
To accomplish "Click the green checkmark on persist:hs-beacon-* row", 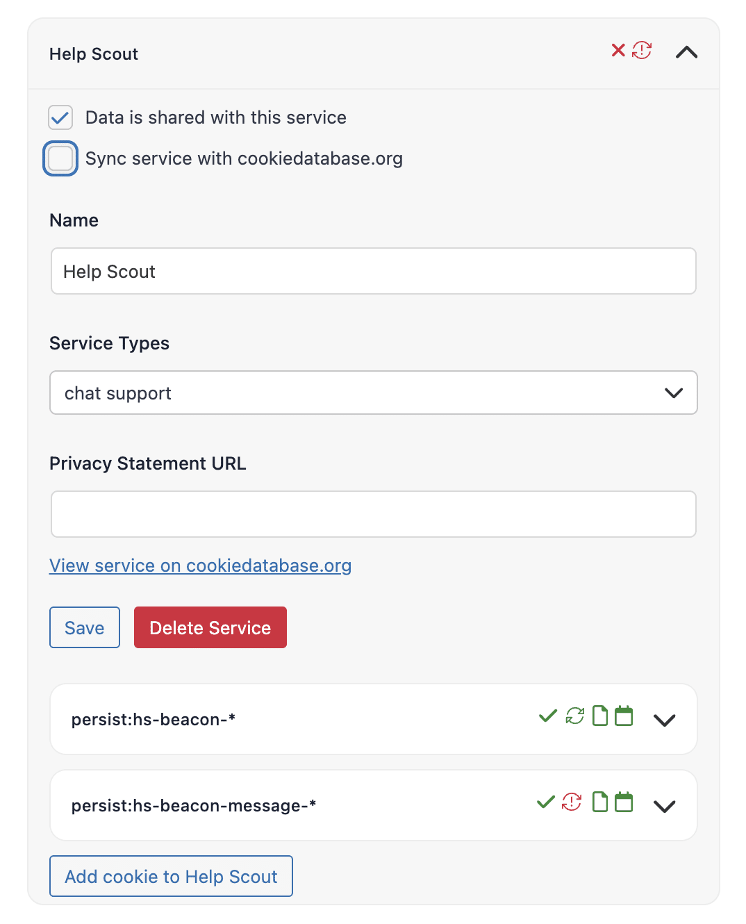I will (547, 716).
